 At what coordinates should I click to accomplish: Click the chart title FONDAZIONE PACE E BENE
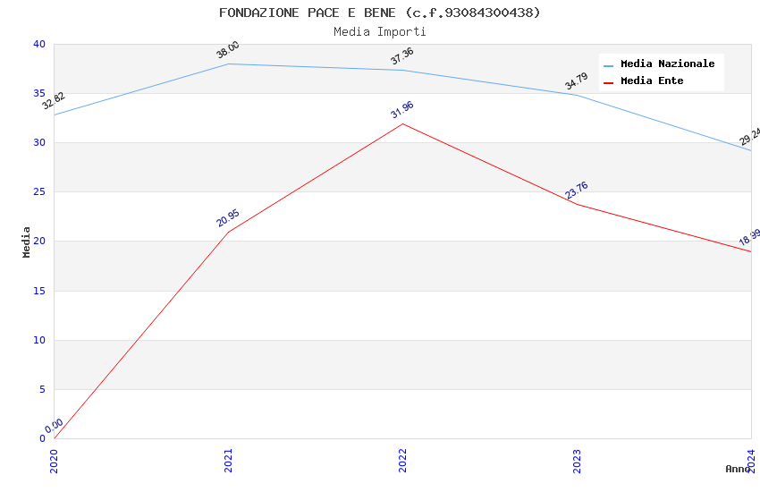[x=380, y=13]
